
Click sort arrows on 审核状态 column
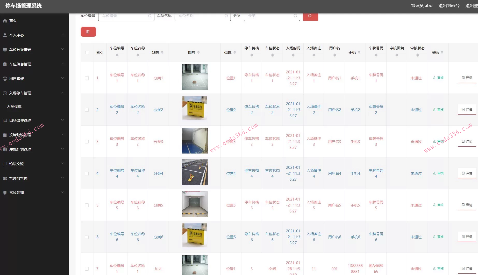pyautogui.click(x=417, y=55)
